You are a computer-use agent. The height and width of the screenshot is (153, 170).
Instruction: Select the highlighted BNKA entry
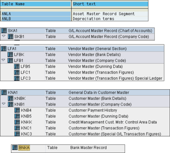(24, 148)
